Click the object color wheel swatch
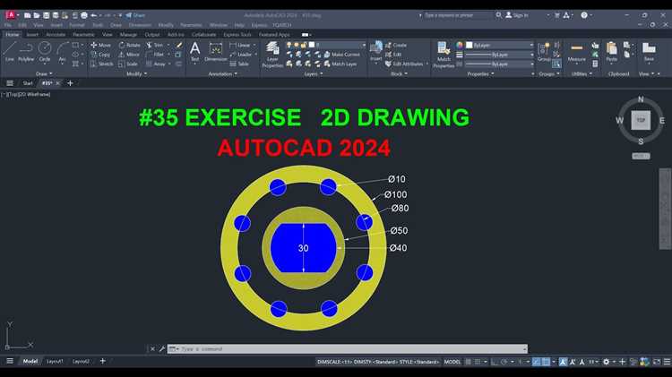The width and height of the screenshot is (672, 377). [x=460, y=45]
